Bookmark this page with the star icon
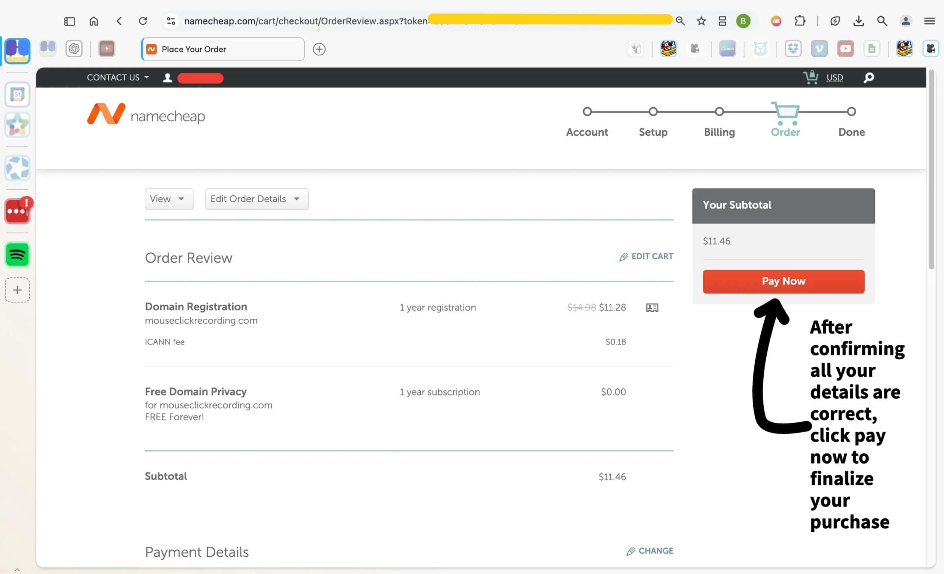This screenshot has height=574, width=944. 701,21
